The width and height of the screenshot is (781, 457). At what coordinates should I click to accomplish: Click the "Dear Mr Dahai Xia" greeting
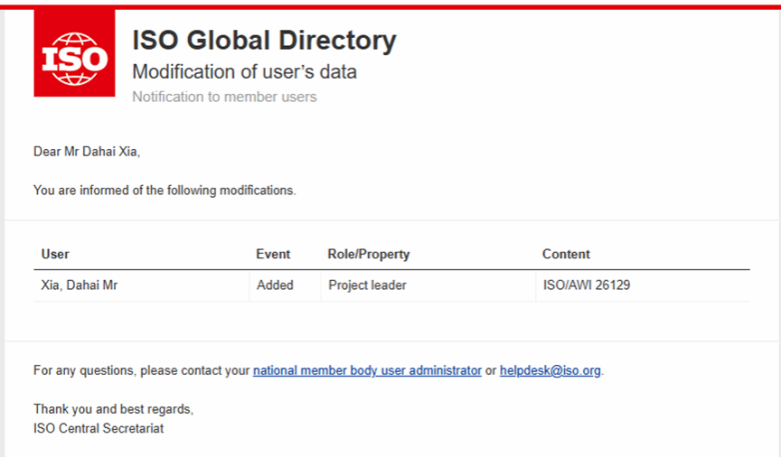coord(87,152)
